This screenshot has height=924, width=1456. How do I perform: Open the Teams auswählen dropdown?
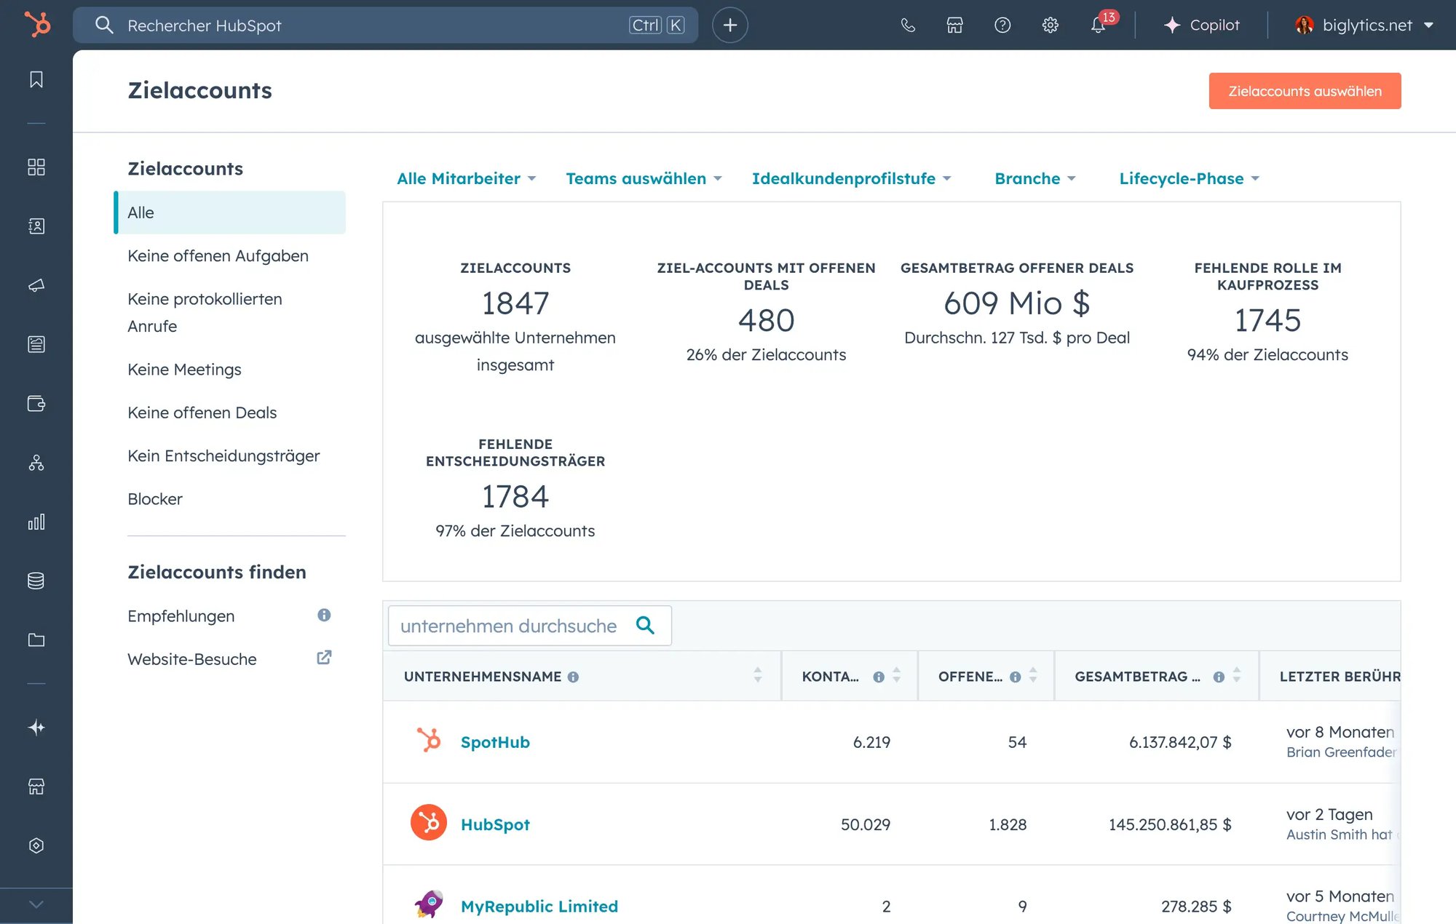click(644, 178)
